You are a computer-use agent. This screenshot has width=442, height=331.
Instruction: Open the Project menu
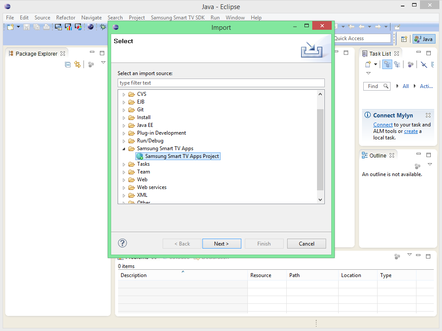(137, 17)
